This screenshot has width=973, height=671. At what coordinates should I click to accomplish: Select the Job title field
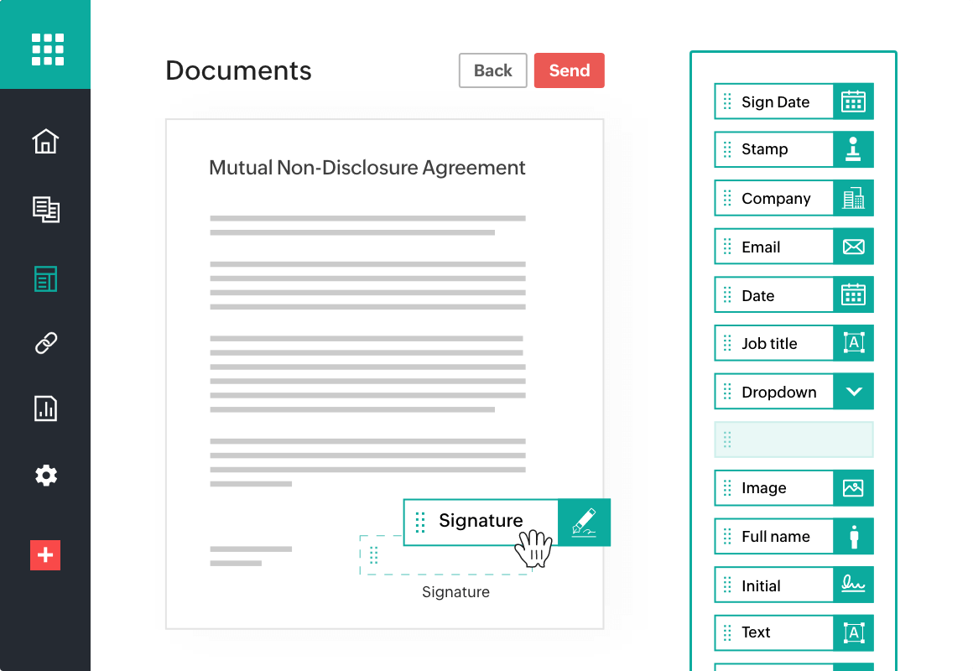[x=793, y=343]
